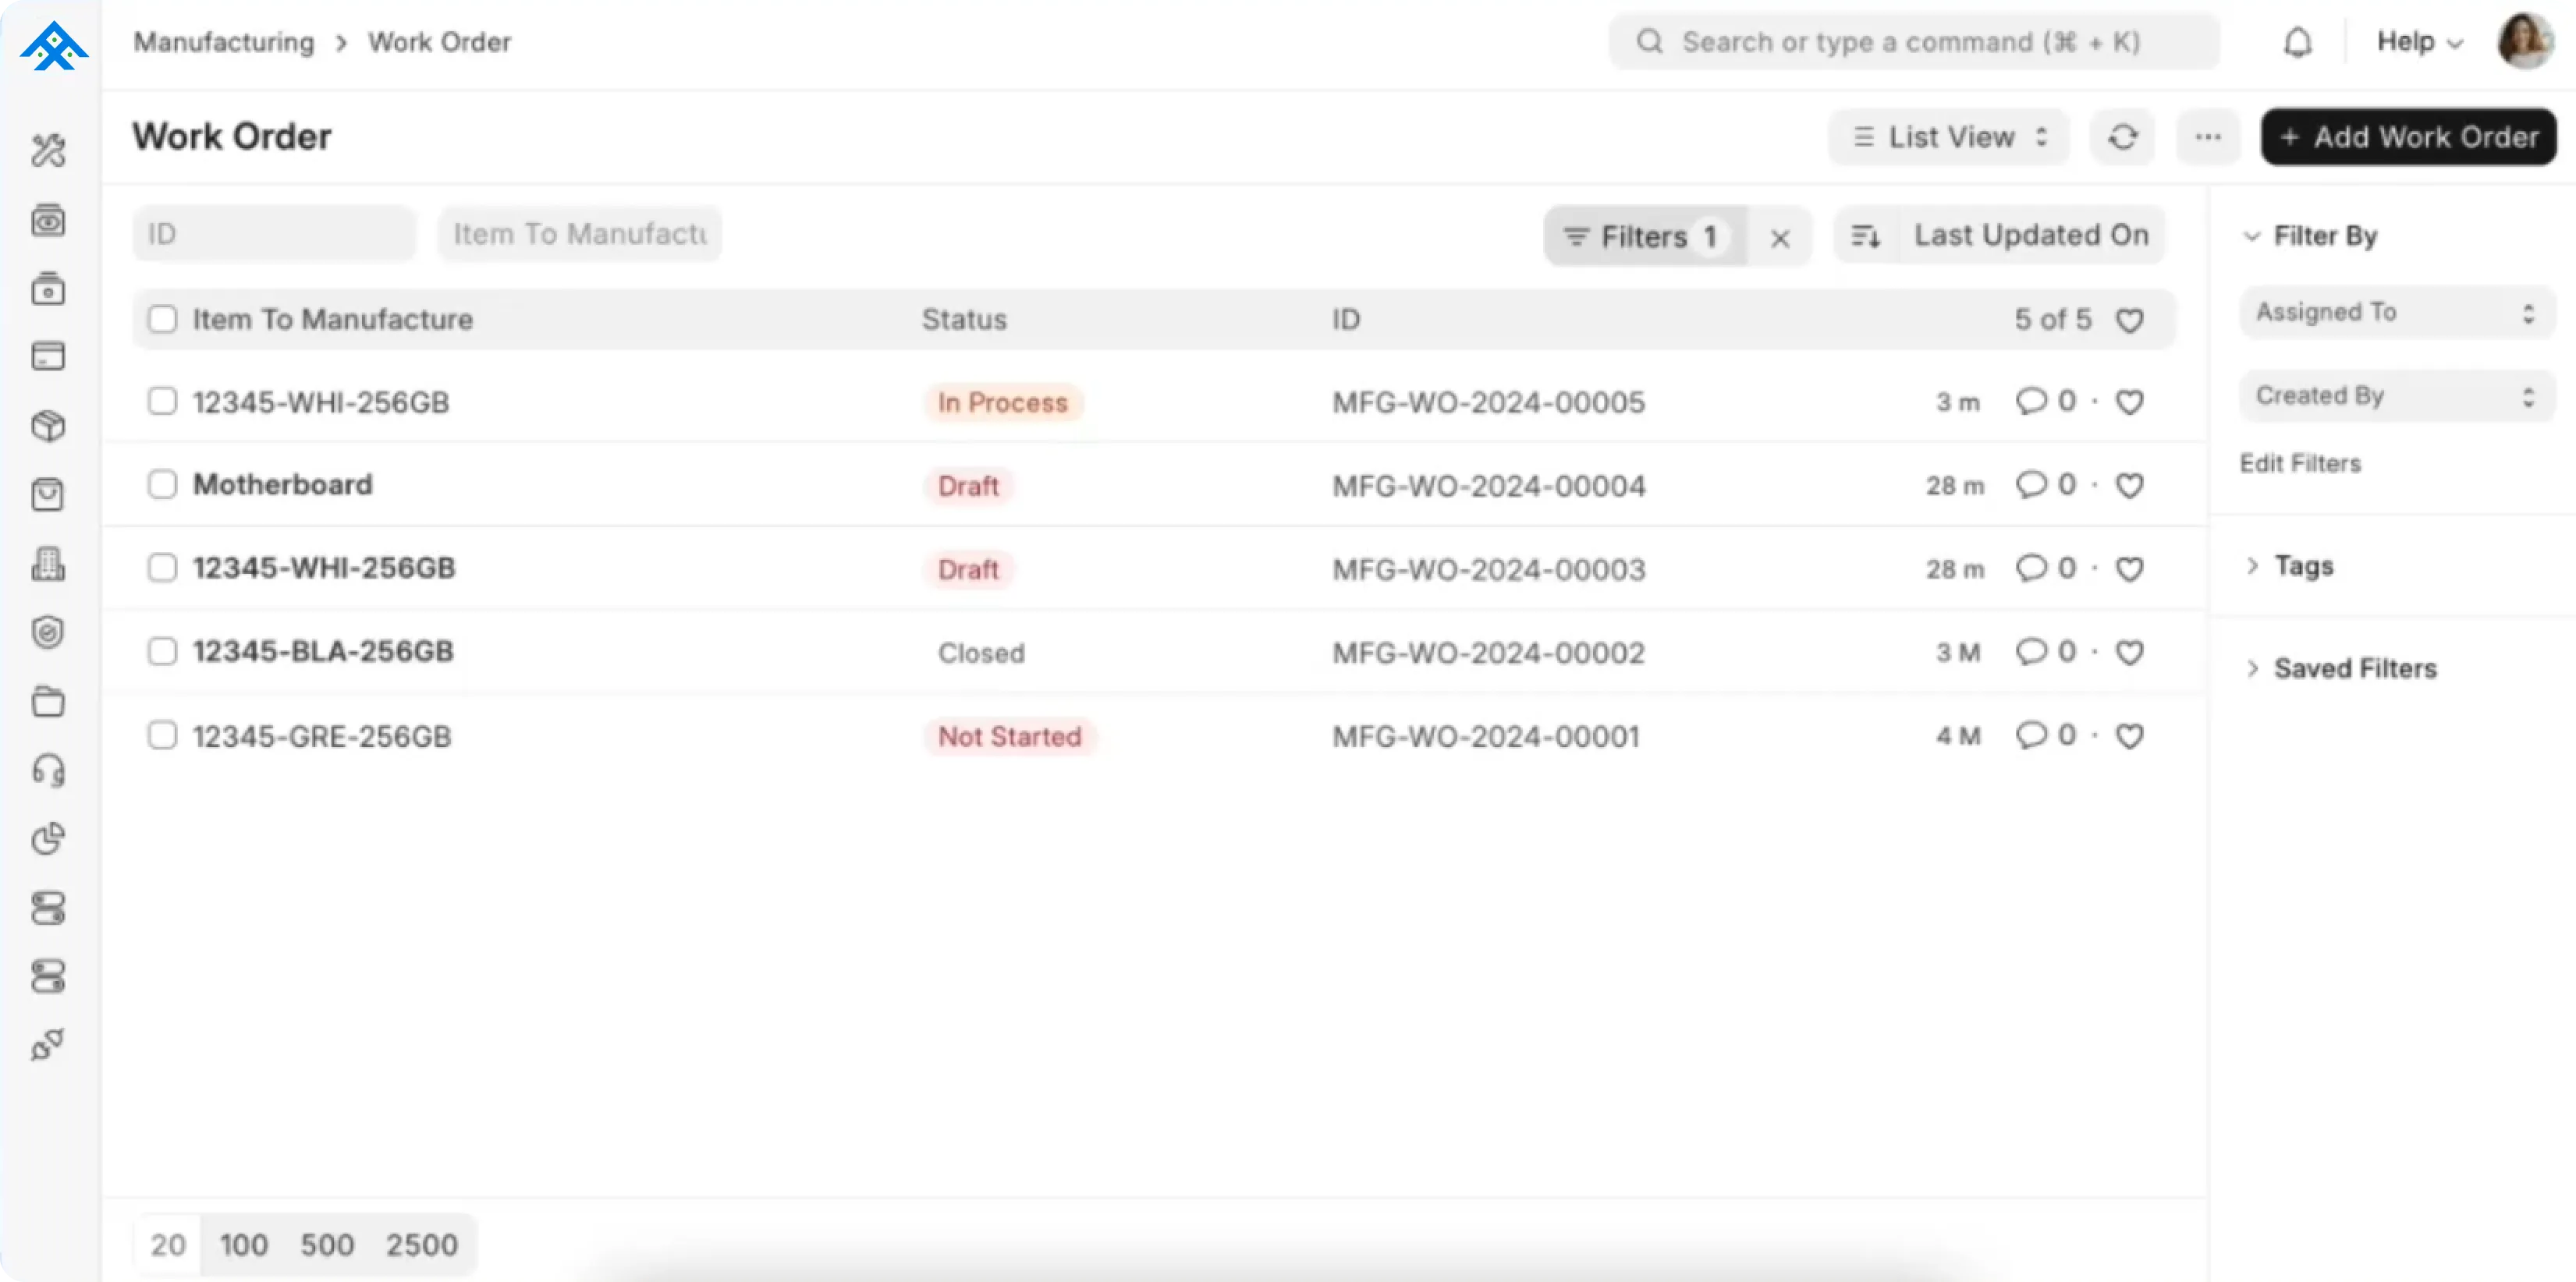Open the headset support sidebar icon
2576x1282 pixels.
pos(48,770)
